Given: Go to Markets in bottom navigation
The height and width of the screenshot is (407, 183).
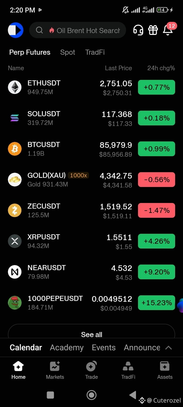Looking at the screenshot, I should coord(55,370).
